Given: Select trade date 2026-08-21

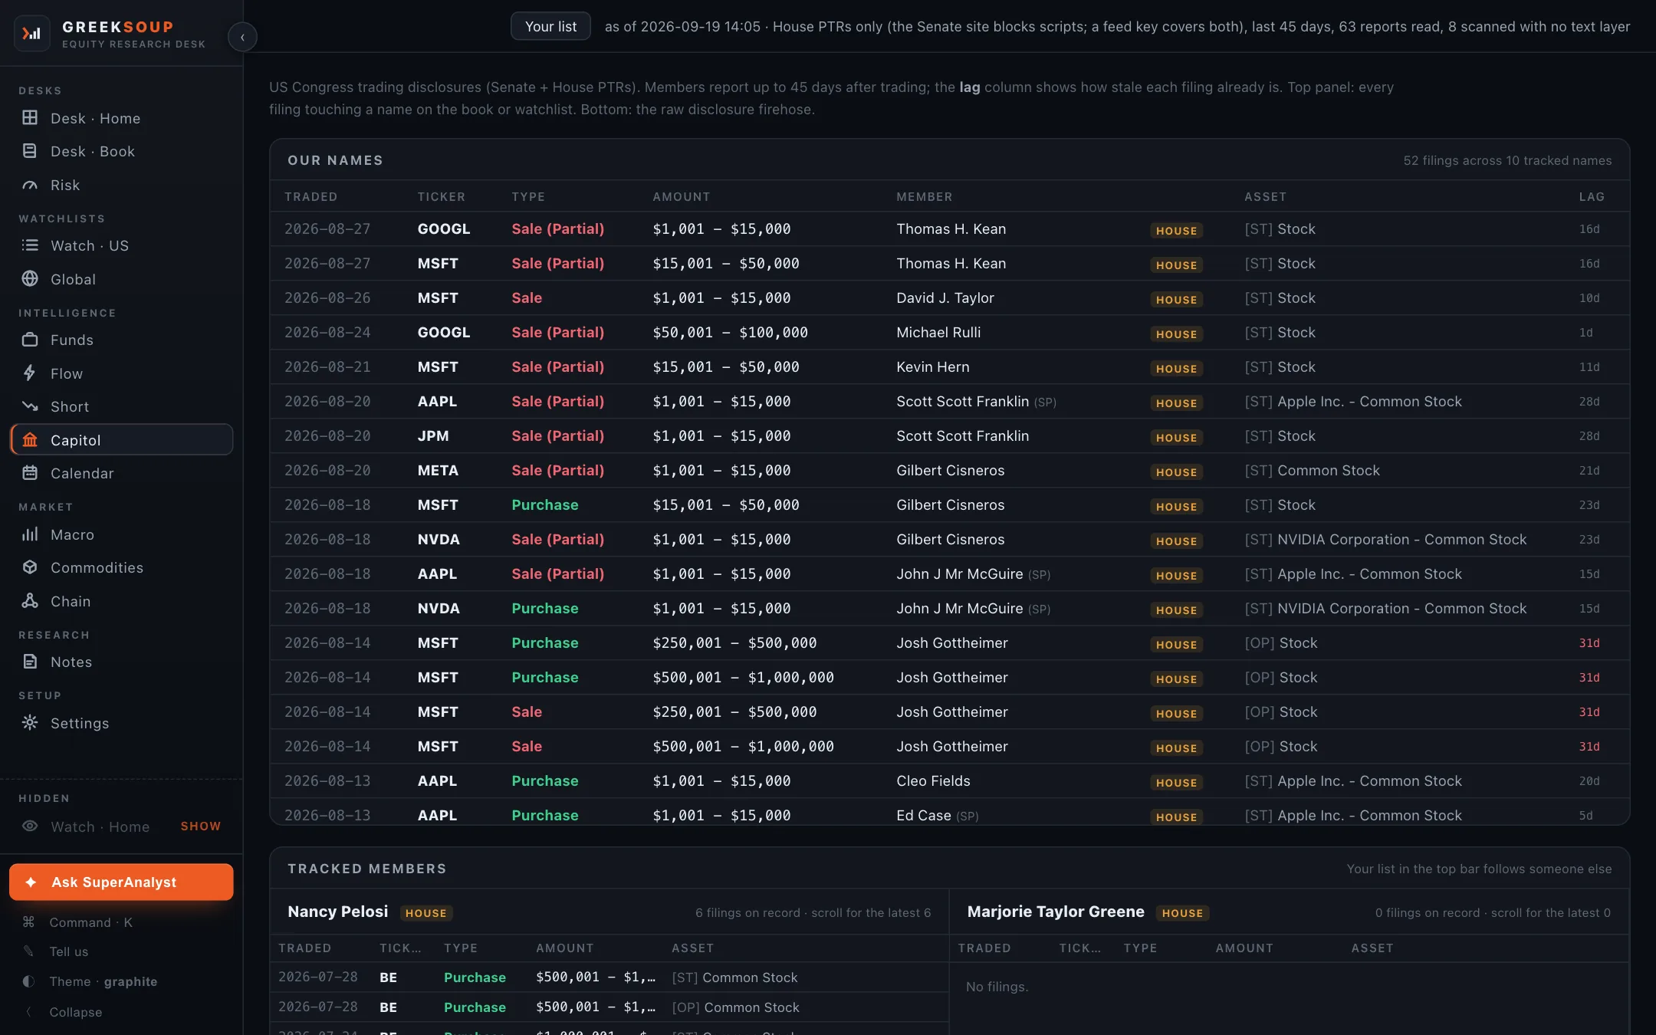Looking at the screenshot, I should pyautogui.click(x=327, y=366).
